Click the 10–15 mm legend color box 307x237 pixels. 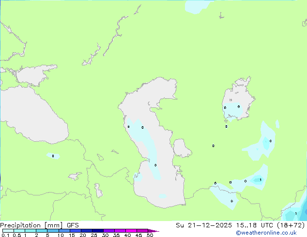64,231
